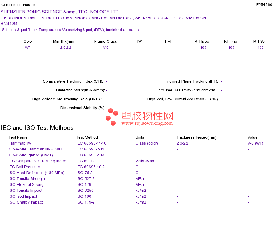Click Dimensional Stability (%) label
Image resolution: width=280 pixels, height=236 pixels.
tap(83, 108)
